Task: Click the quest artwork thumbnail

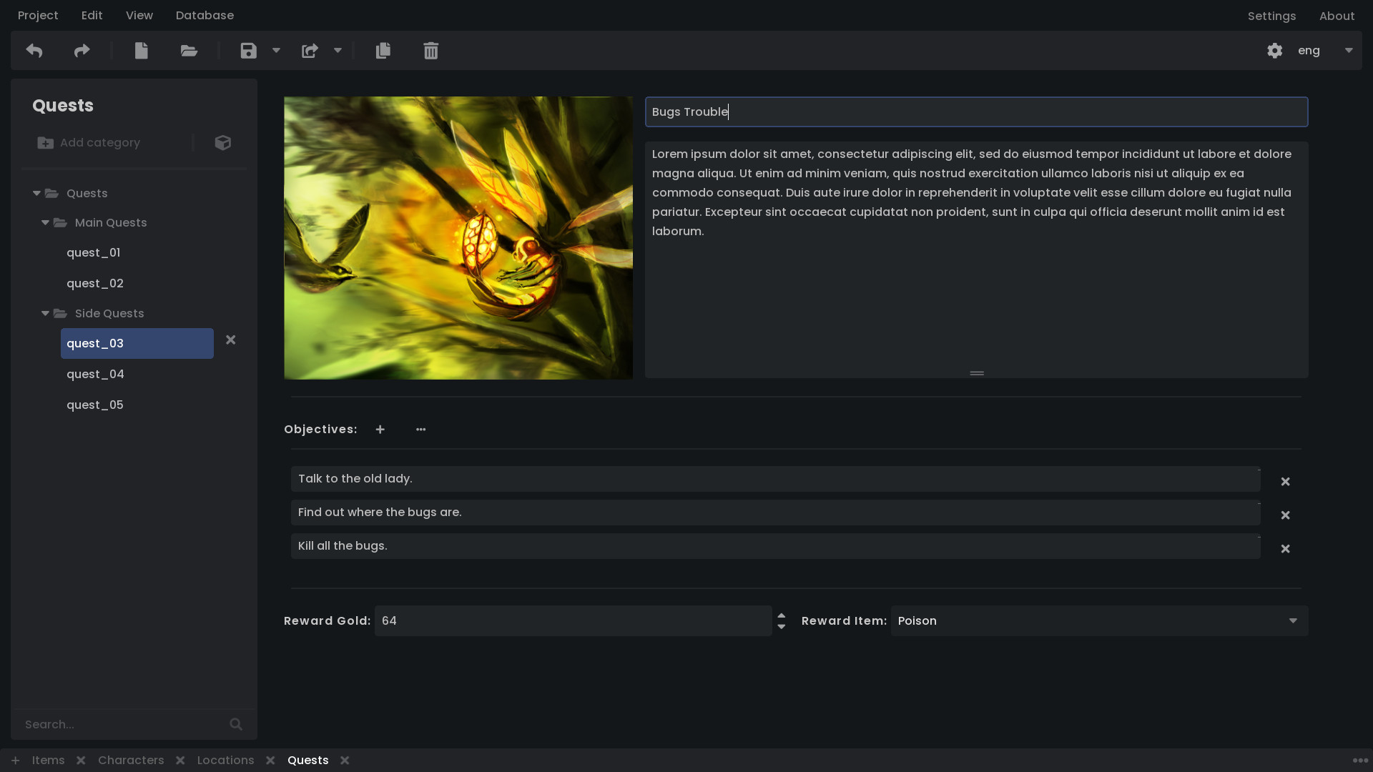Action: click(x=458, y=237)
